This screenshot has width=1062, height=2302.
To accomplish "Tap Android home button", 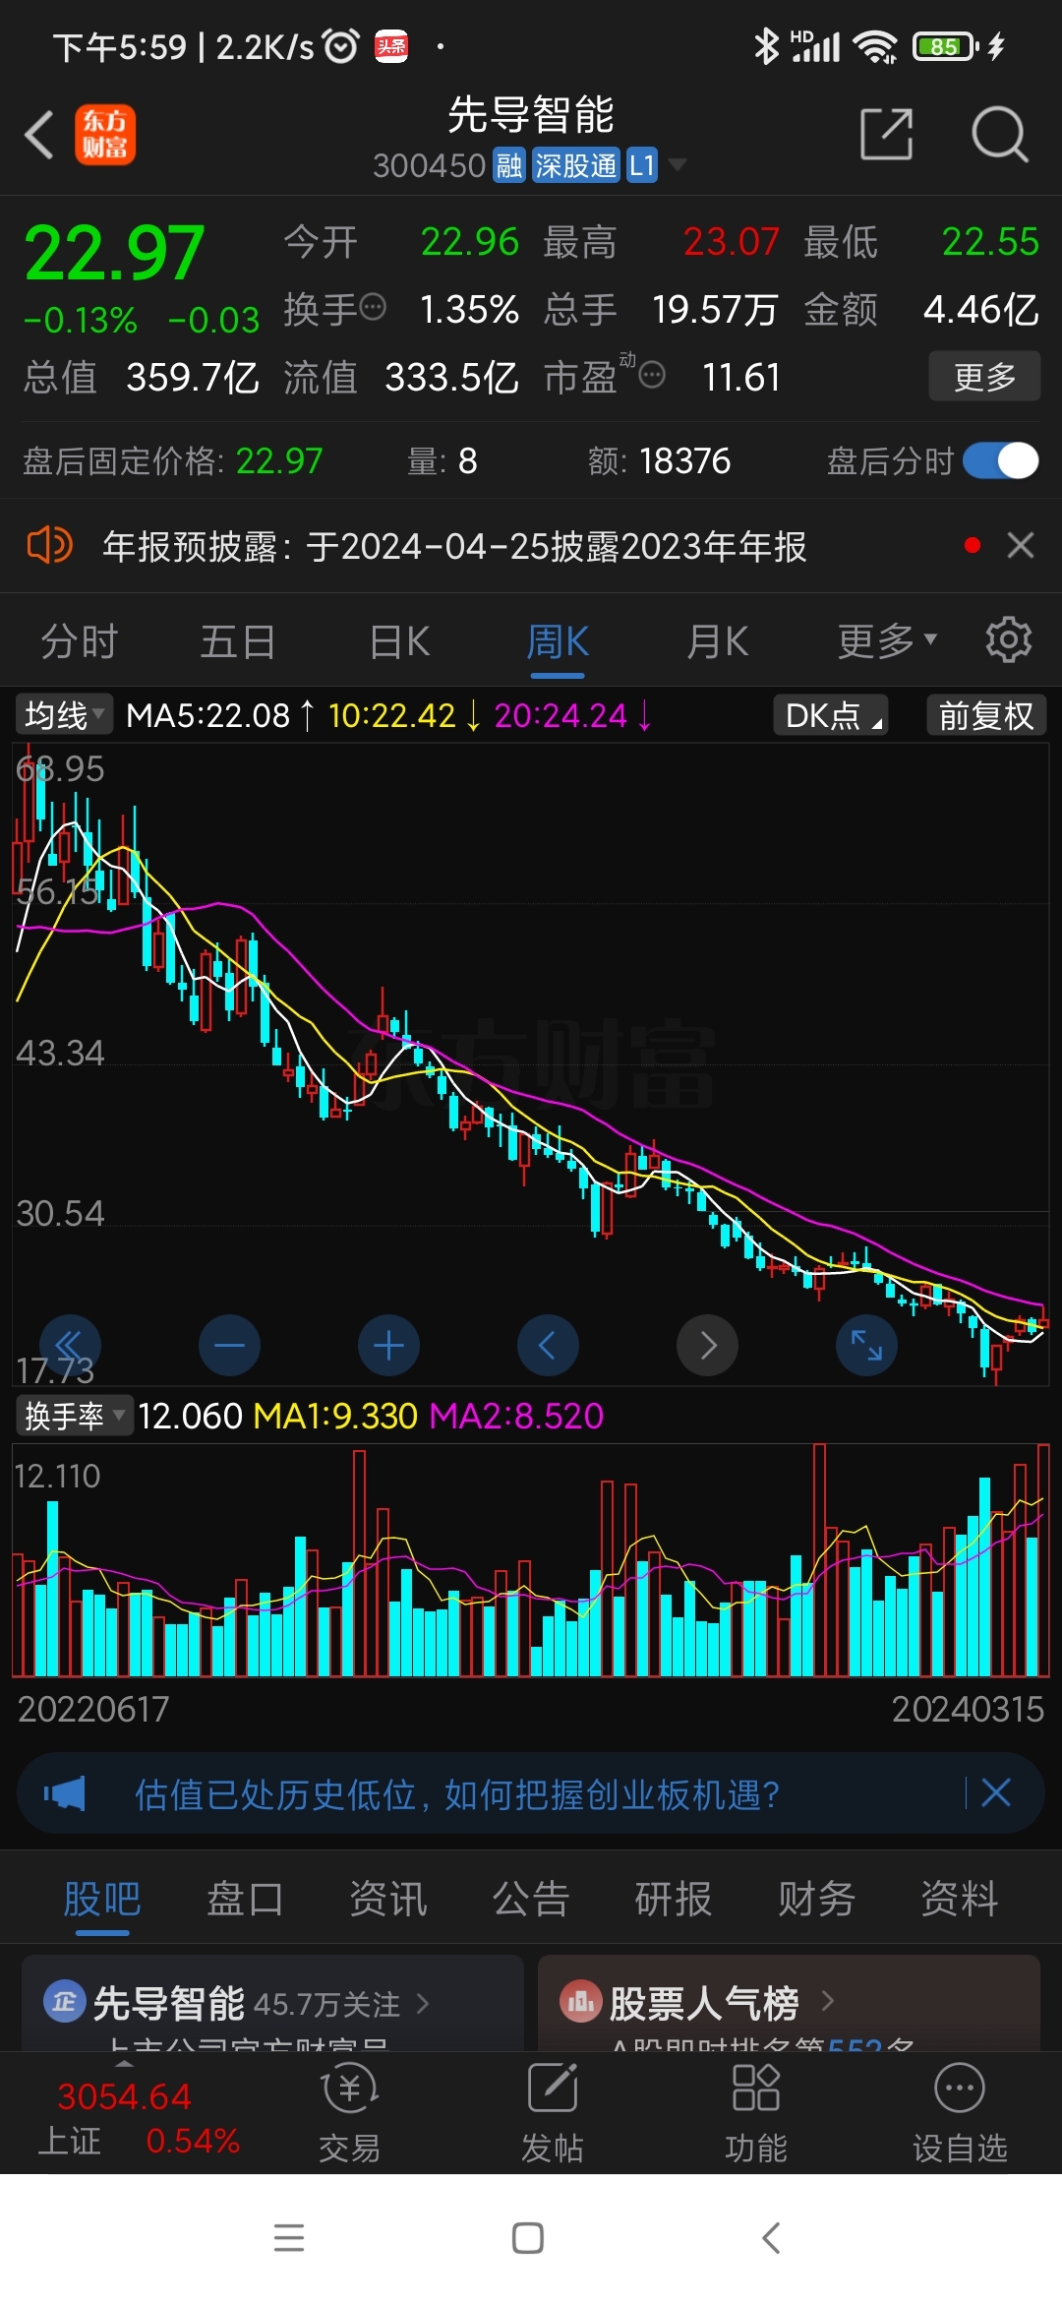I will click(528, 2238).
